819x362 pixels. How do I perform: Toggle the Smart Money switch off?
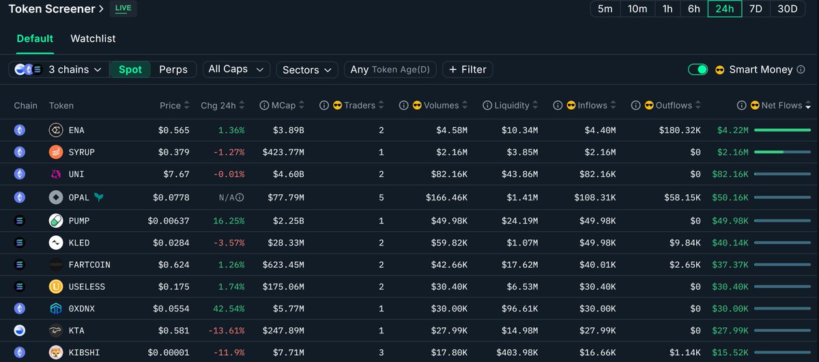pos(698,70)
